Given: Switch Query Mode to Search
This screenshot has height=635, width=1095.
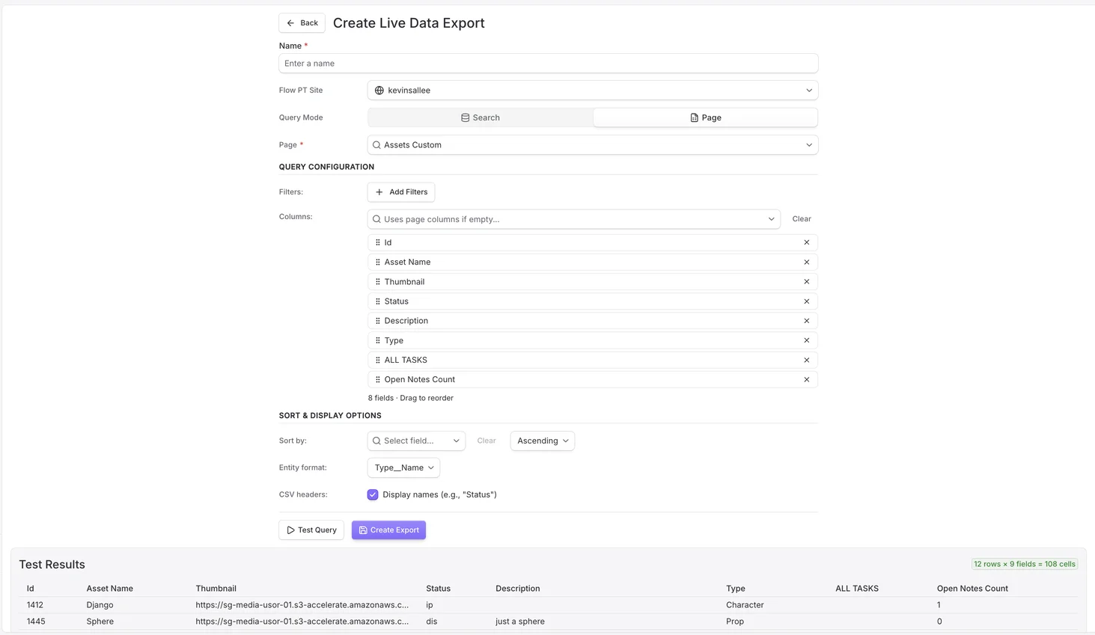Looking at the screenshot, I should point(480,117).
